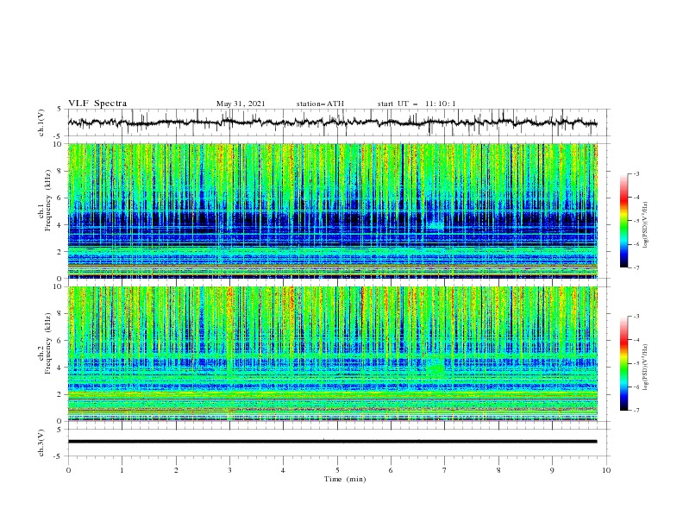Click the "-5" value on the ch.2 color bar
The image size is (683, 528).
pyautogui.click(x=636, y=363)
